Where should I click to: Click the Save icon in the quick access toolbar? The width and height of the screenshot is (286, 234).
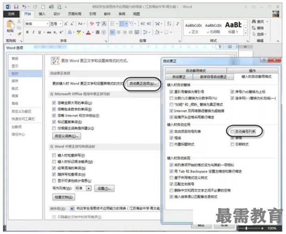point(16,7)
